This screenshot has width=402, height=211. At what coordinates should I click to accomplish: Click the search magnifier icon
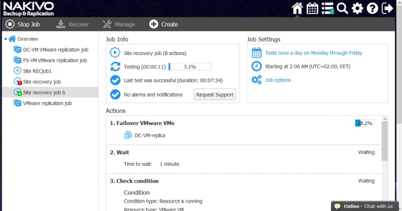(342, 8)
